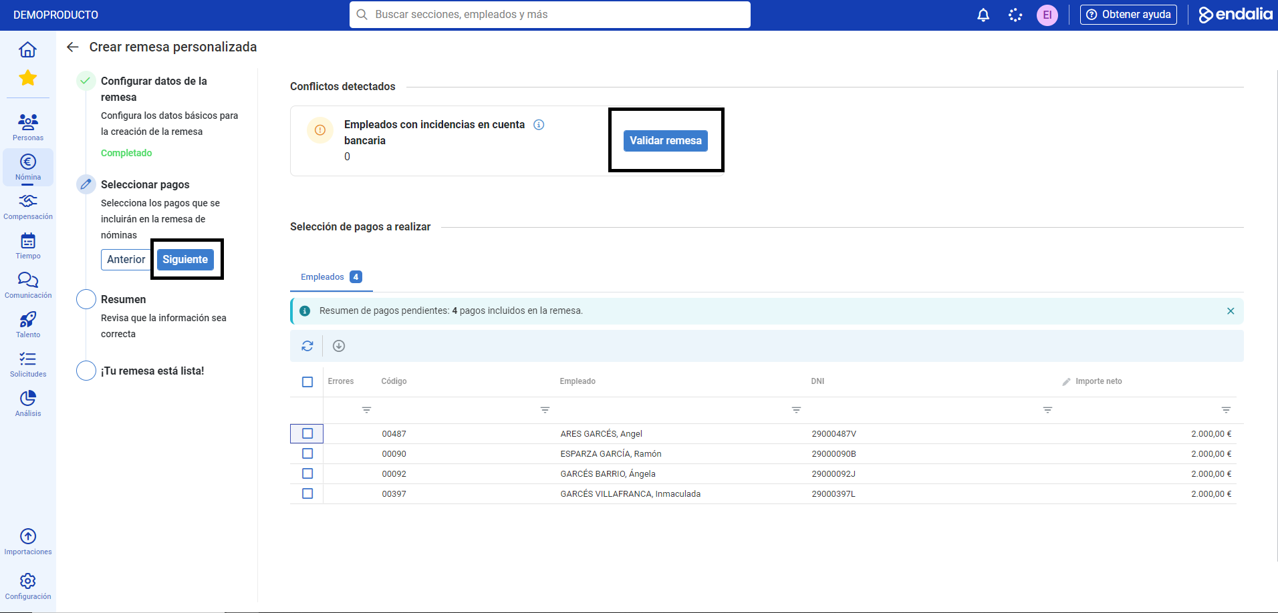The image size is (1278, 613).
Task: Open the EI user avatar
Action: point(1047,15)
